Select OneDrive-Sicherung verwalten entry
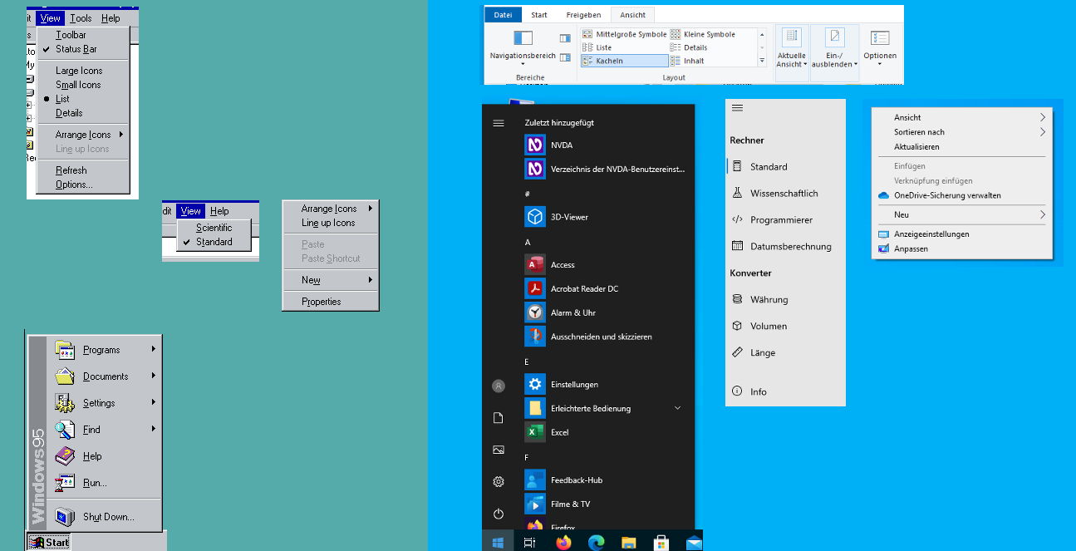Screen dimensions: 1076x551 coord(962,196)
